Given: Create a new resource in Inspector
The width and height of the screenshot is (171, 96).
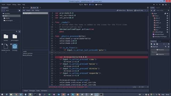Looking at the screenshot, I should [151, 44].
